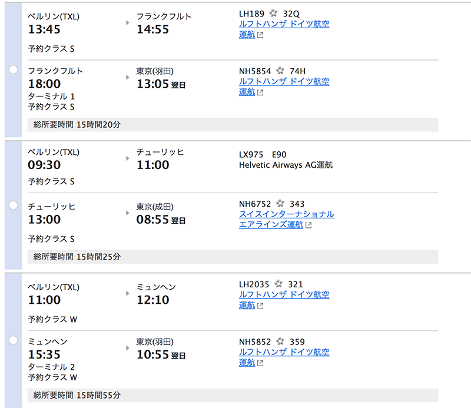
Task: Click the Star Alliance icon next to NH6752
Action: 280,204
